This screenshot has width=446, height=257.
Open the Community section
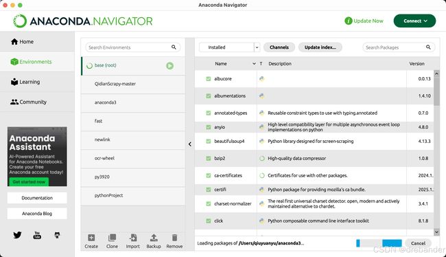click(x=37, y=102)
